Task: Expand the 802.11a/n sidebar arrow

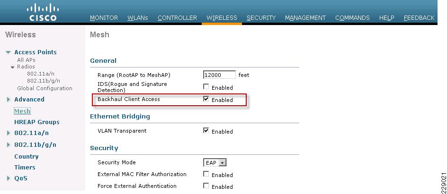Action: tap(8, 133)
